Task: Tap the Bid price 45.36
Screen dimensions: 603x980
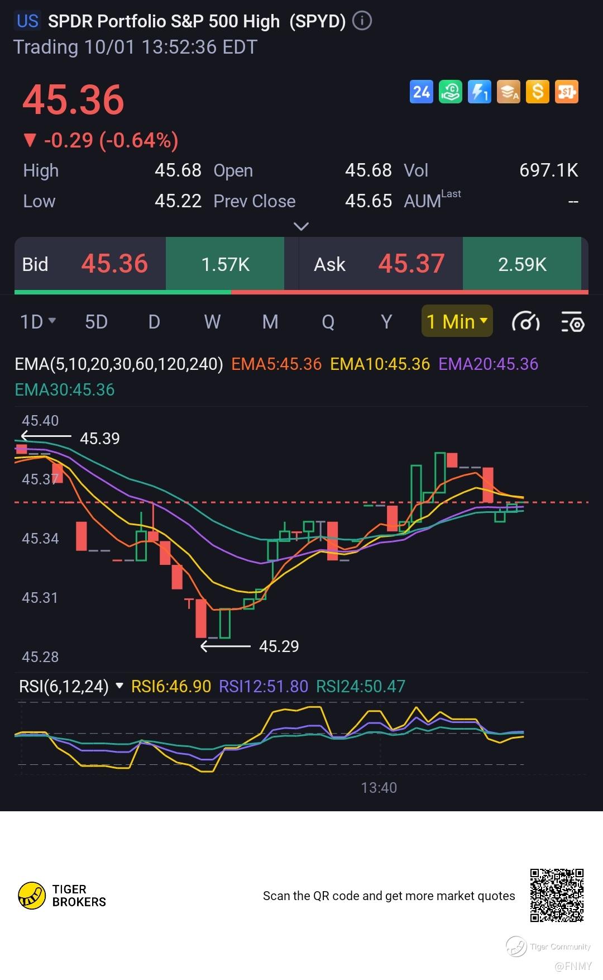Action: click(x=114, y=264)
